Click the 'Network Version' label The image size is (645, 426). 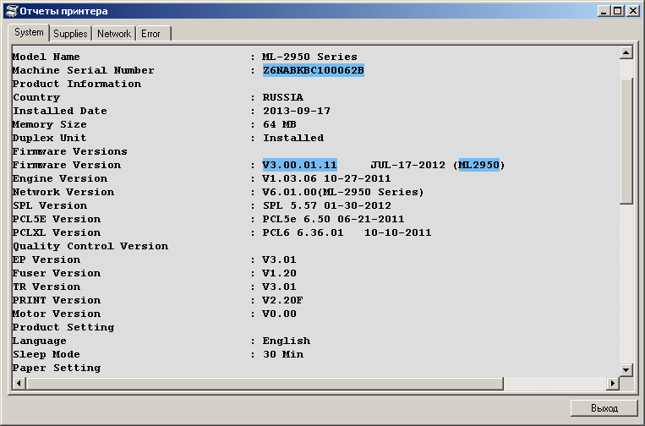click(x=63, y=192)
